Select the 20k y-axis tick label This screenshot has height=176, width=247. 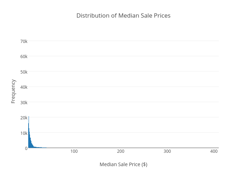(24, 118)
